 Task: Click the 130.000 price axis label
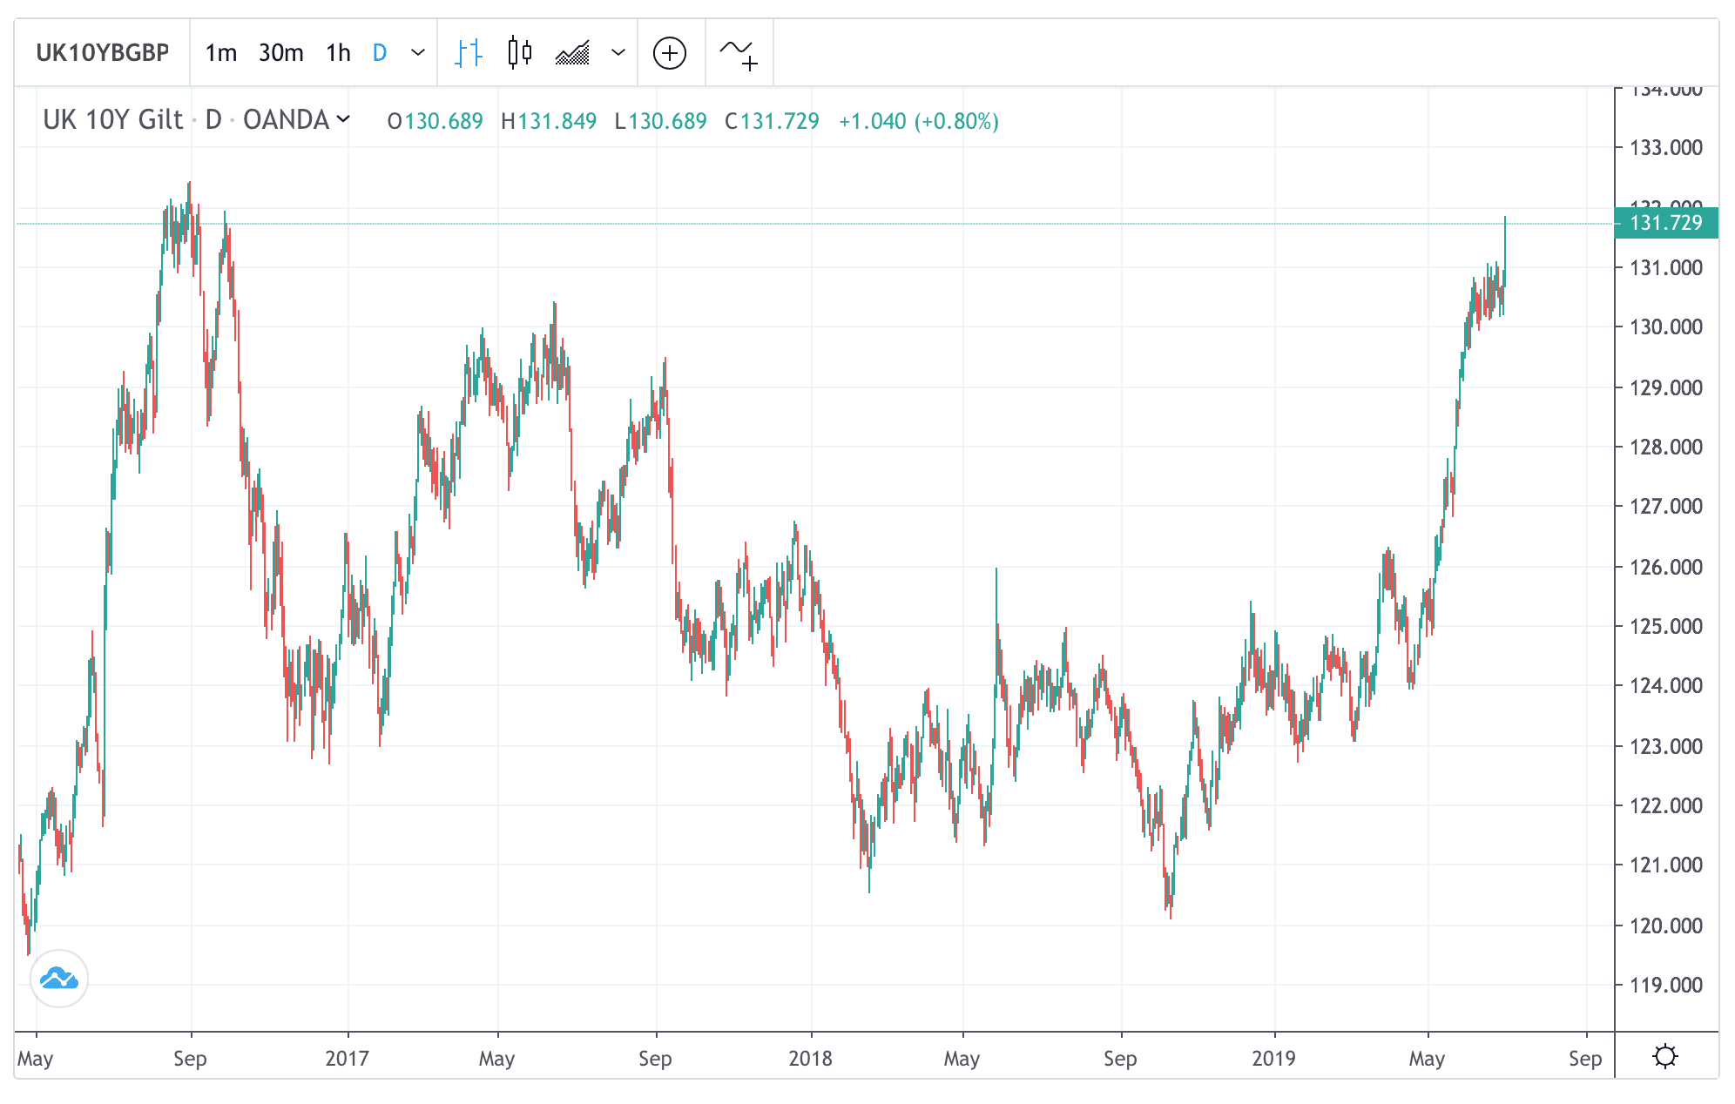tap(1666, 326)
